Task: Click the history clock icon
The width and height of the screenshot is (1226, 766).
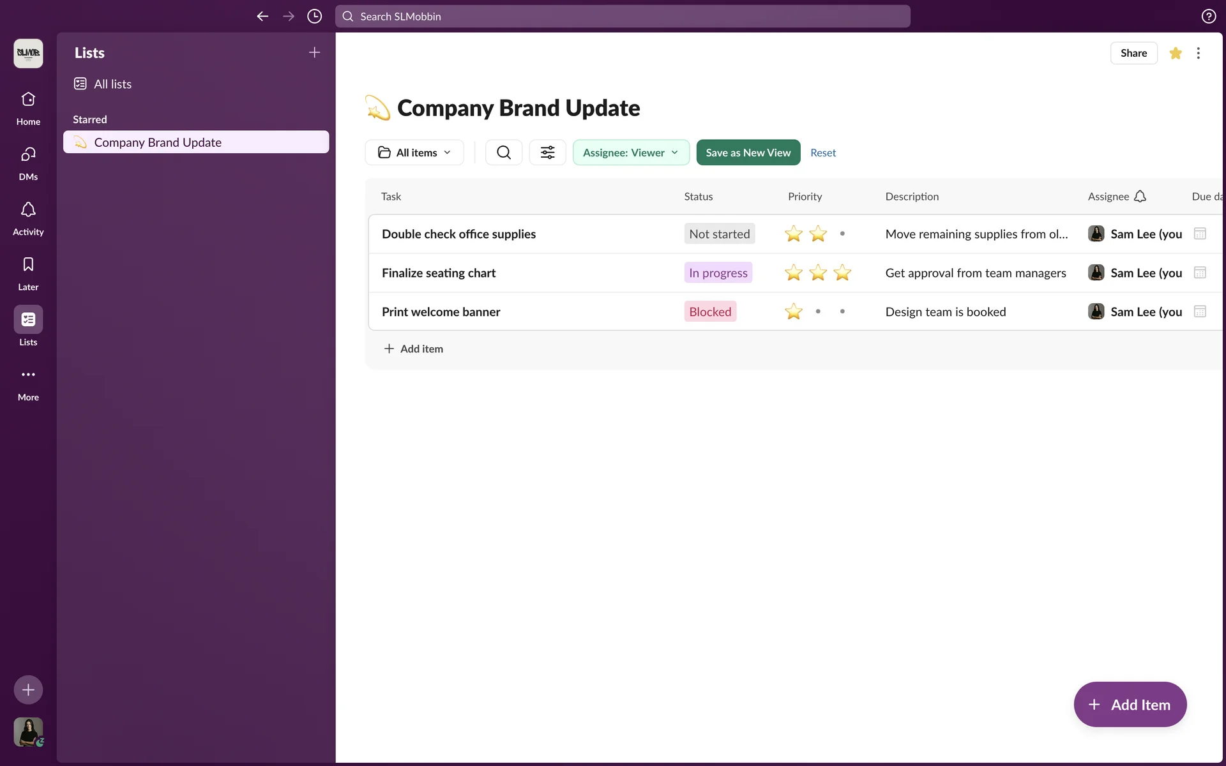Action: pos(314,17)
